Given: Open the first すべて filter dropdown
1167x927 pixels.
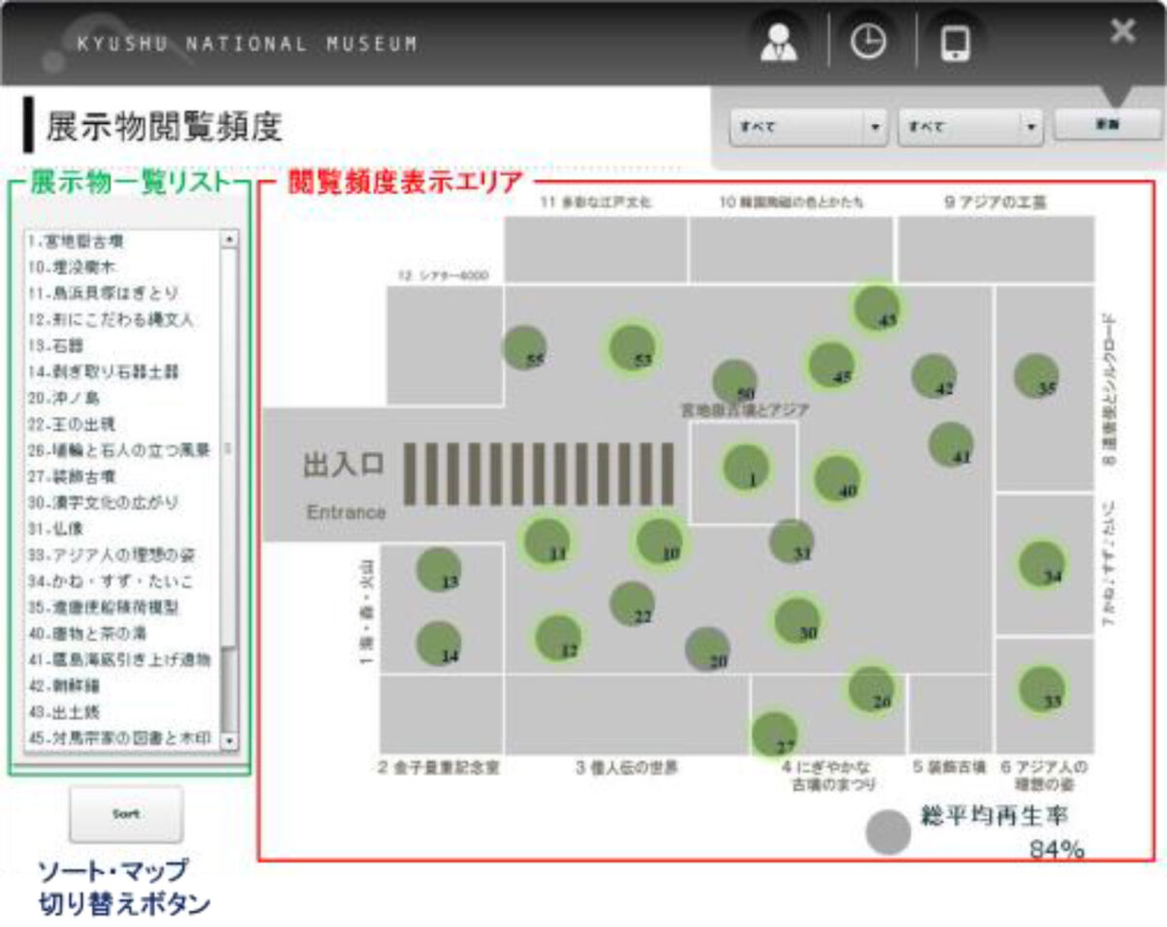Looking at the screenshot, I should point(808,127).
